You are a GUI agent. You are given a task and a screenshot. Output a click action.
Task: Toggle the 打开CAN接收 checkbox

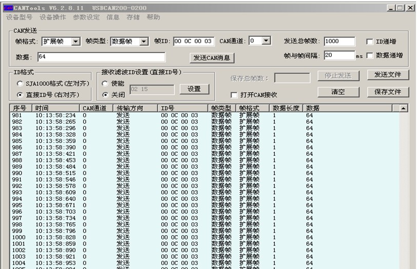pyautogui.click(x=235, y=95)
